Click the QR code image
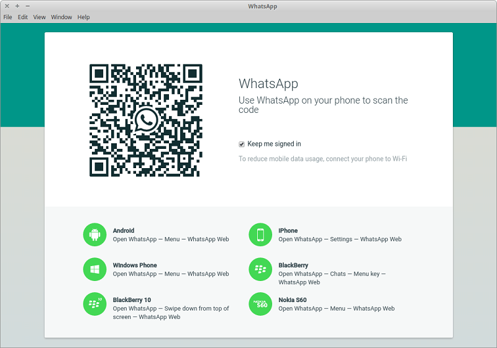This screenshot has width=497, height=348. (x=146, y=120)
